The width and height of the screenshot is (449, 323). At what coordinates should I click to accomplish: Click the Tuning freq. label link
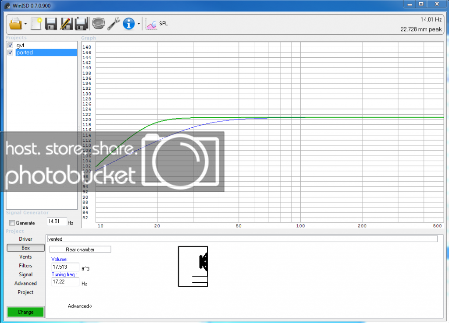64,274
